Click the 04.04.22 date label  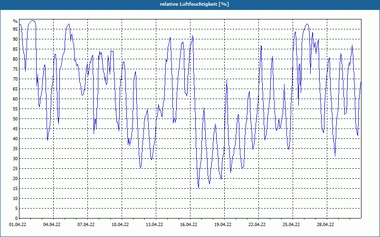coord(52,225)
